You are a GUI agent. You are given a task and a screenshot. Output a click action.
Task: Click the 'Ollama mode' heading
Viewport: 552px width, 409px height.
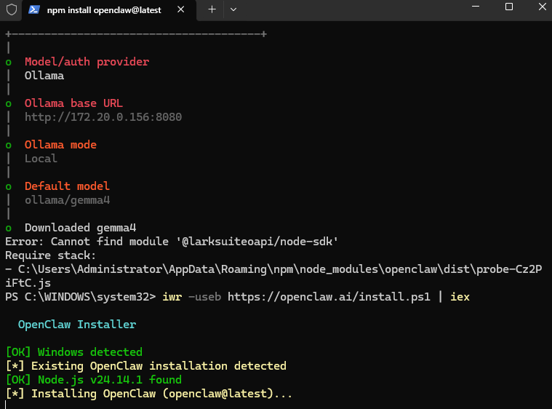pyautogui.click(x=60, y=145)
